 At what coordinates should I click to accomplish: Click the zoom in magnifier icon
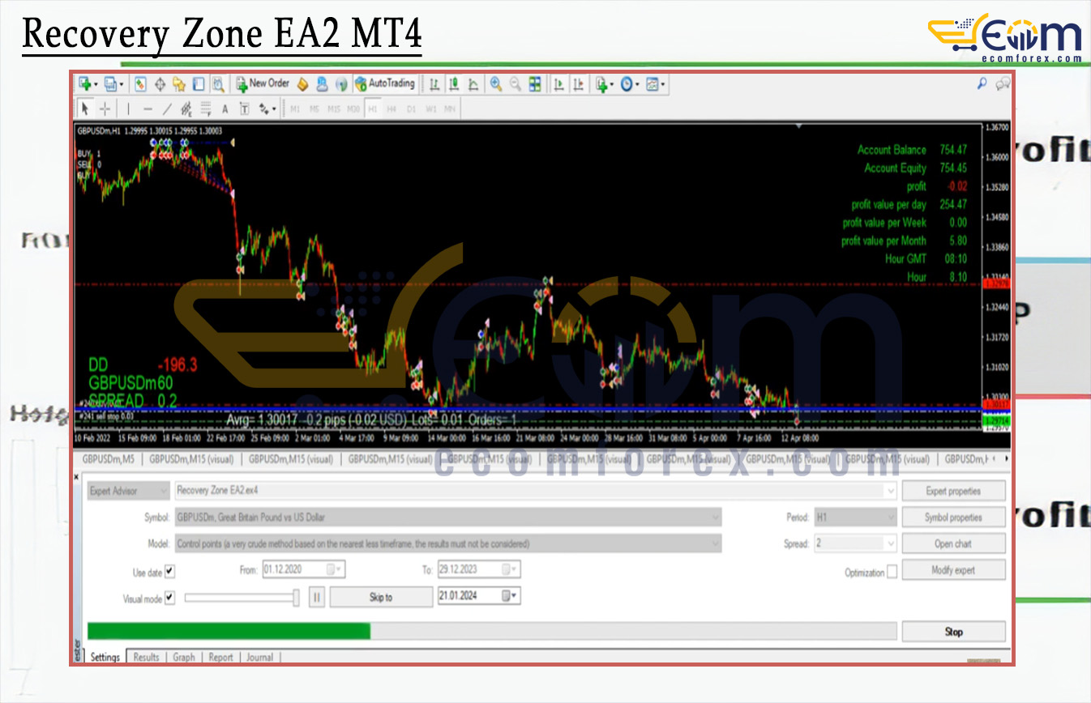pyautogui.click(x=495, y=83)
